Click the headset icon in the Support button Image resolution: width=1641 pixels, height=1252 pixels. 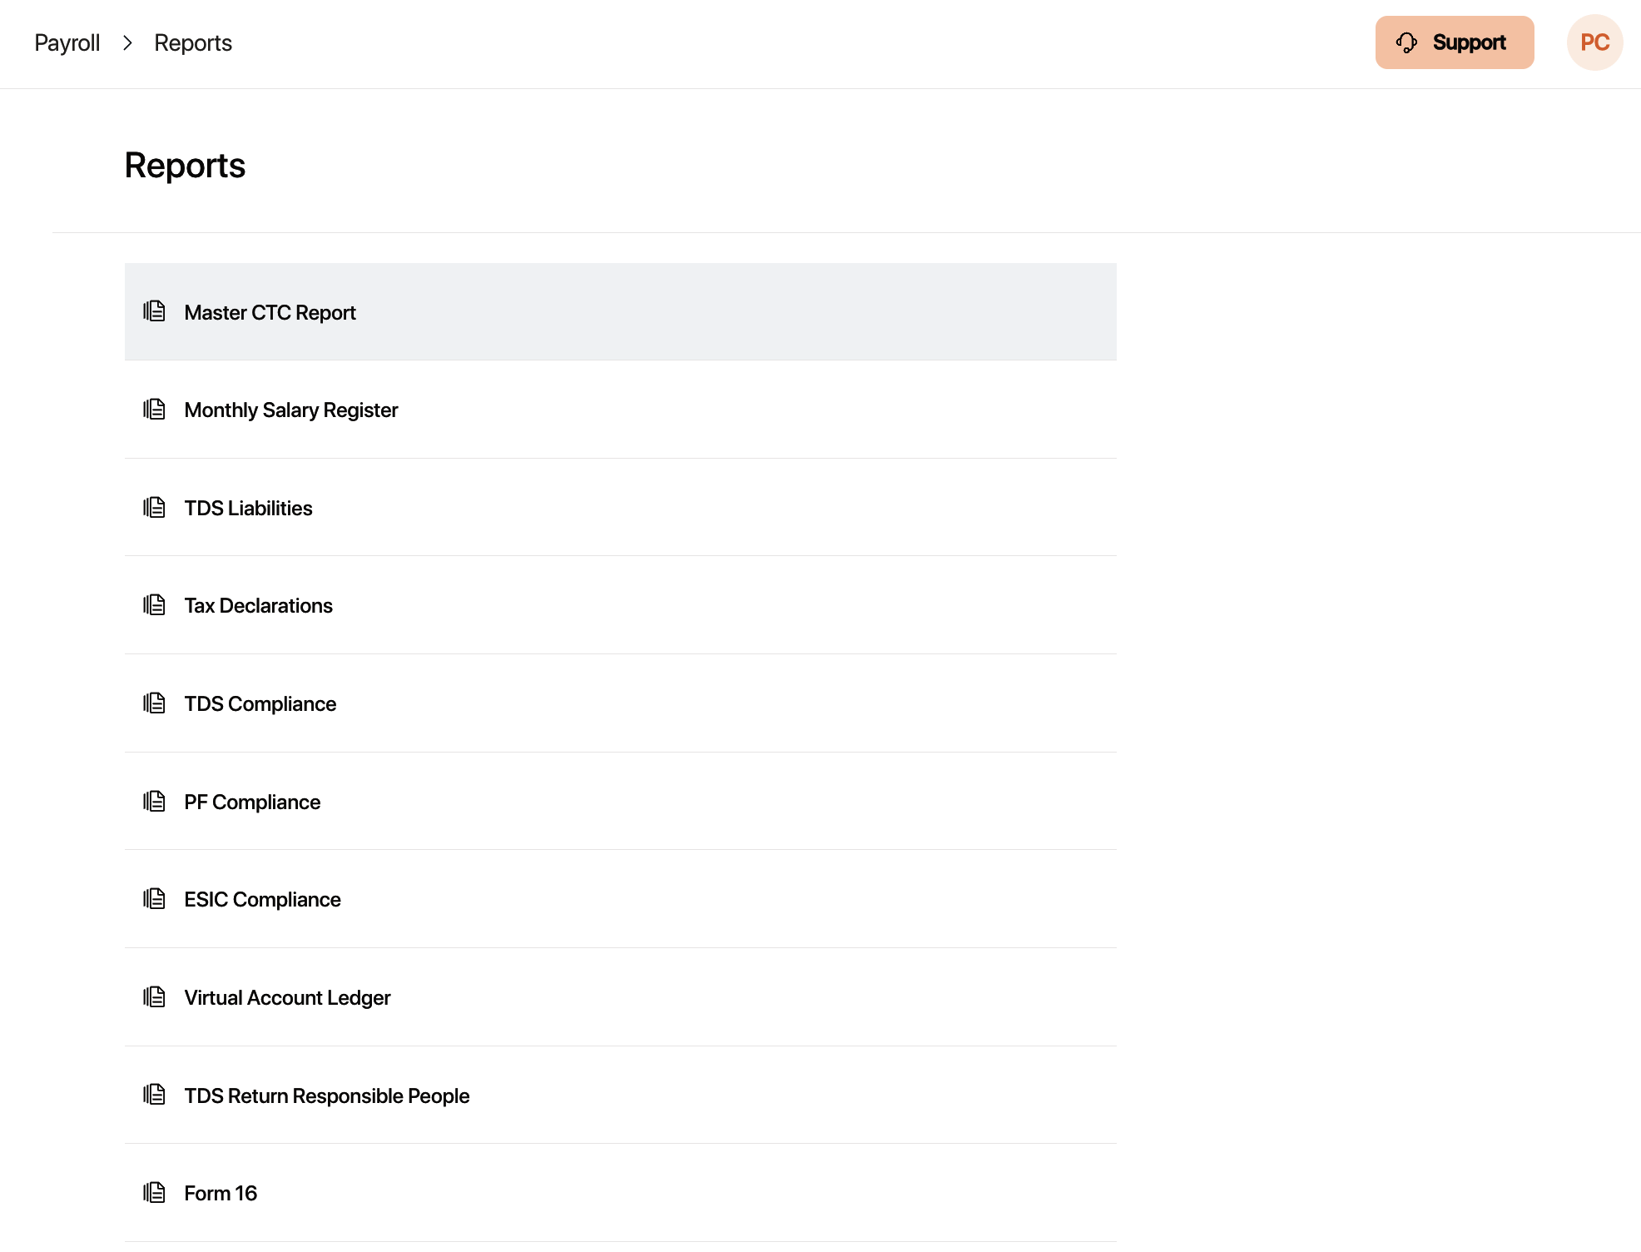[x=1406, y=42]
